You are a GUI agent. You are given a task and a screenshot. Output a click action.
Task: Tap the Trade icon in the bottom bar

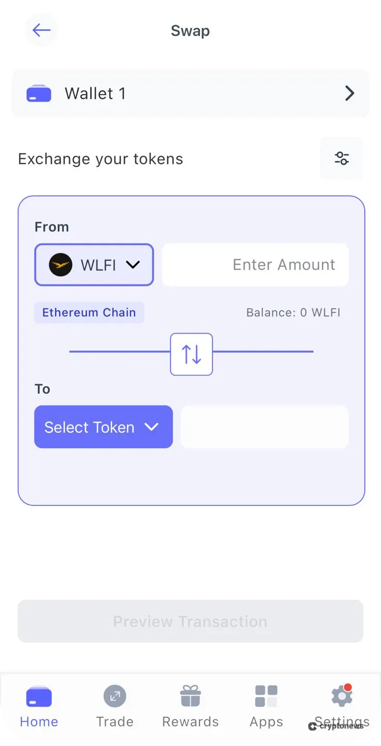click(x=114, y=697)
